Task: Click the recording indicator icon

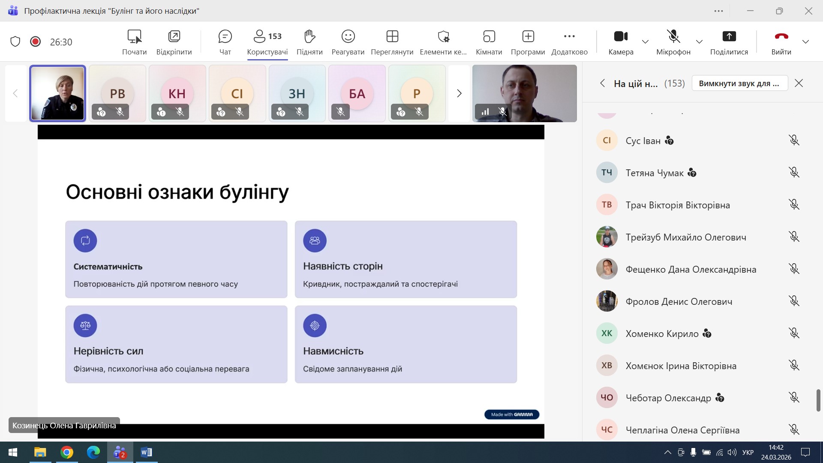Action: coord(36,42)
